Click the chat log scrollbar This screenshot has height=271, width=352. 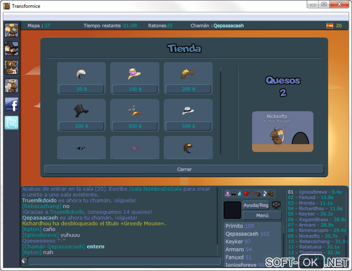click(x=217, y=222)
